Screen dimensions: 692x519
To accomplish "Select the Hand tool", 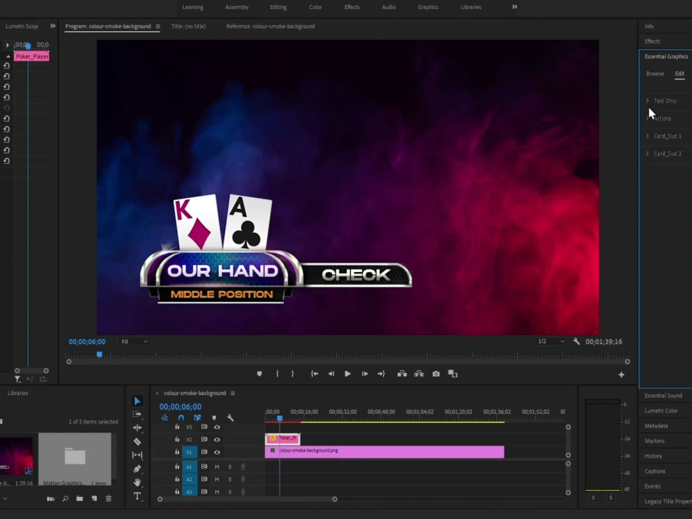I will (137, 482).
